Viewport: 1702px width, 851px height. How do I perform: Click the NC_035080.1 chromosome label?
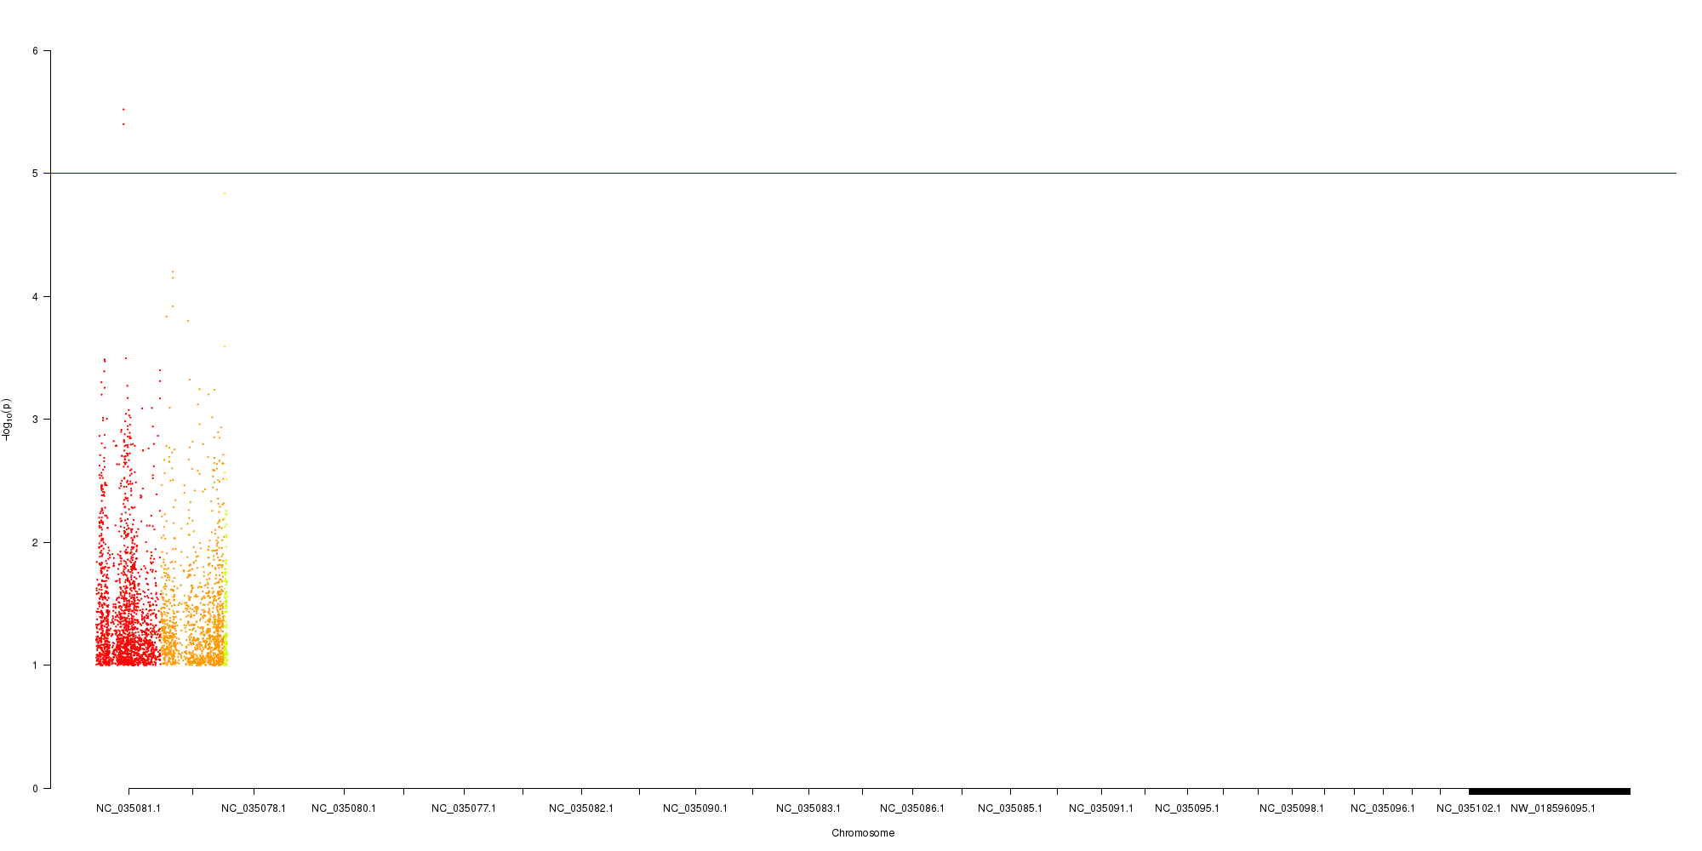click(344, 808)
